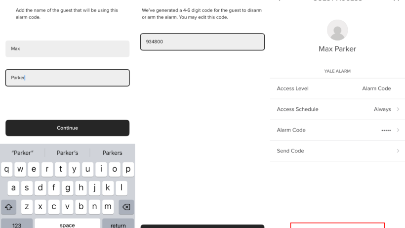This screenshot has height=228, width=405.
Task: Open the Send Code chevron
Action: [x=398, y=151]
